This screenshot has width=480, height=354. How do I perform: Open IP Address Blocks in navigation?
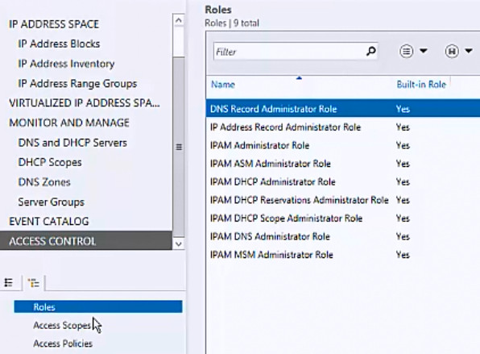pyautogui.click(x=59, y=44)
